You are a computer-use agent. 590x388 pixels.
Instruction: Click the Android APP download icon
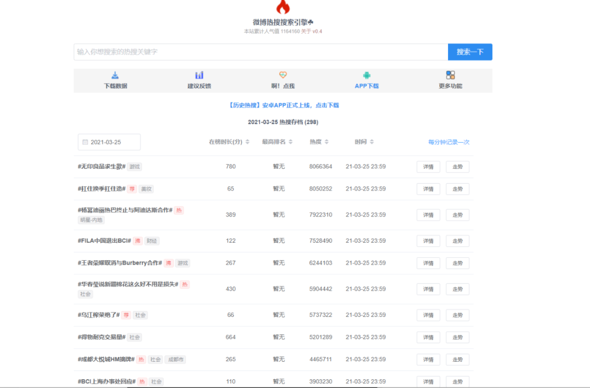pyautogui.click(x=367, y=75)
